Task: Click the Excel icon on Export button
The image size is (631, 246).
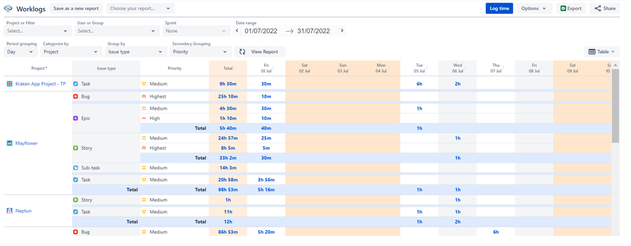Action: (x=564, y=8)
